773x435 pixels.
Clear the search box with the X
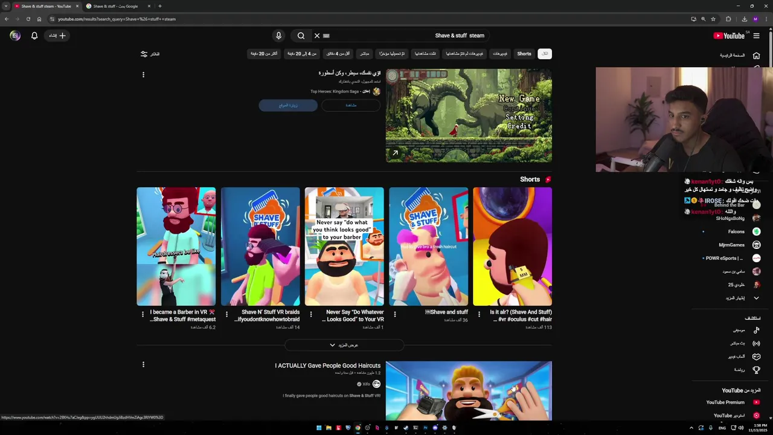click(317, 36)
